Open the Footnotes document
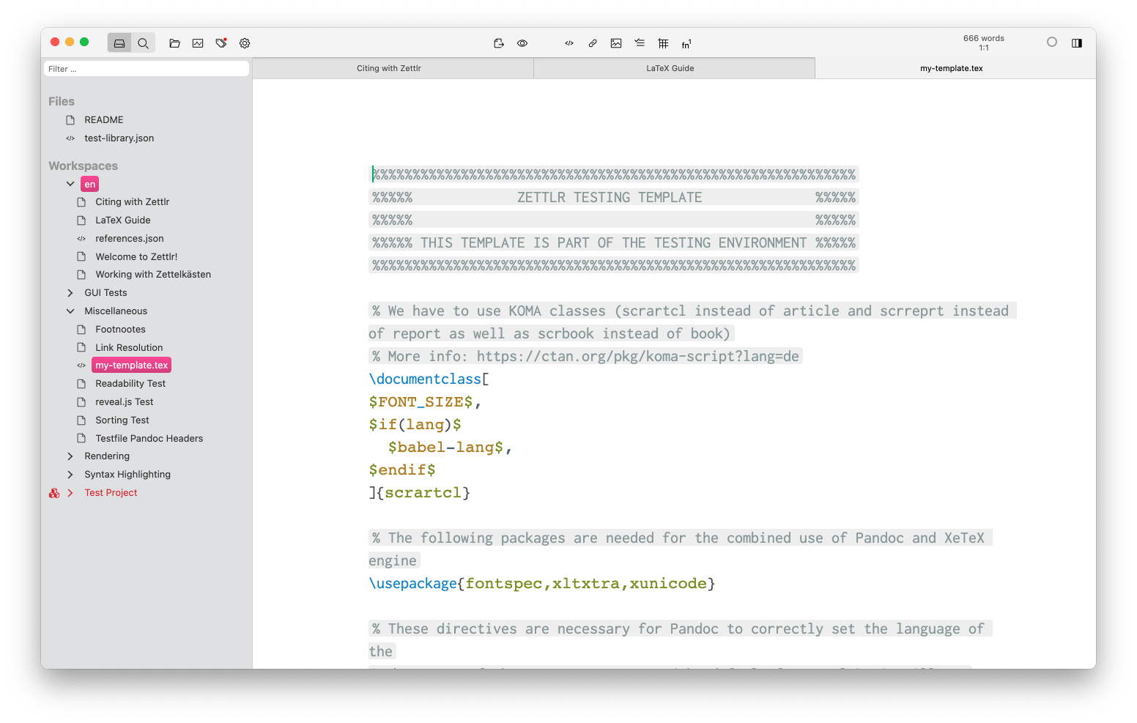 click(x=120, y=329)
